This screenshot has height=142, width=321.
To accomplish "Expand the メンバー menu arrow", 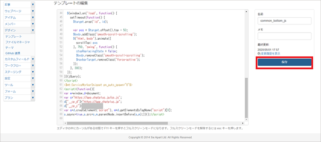I will (33, 24).
